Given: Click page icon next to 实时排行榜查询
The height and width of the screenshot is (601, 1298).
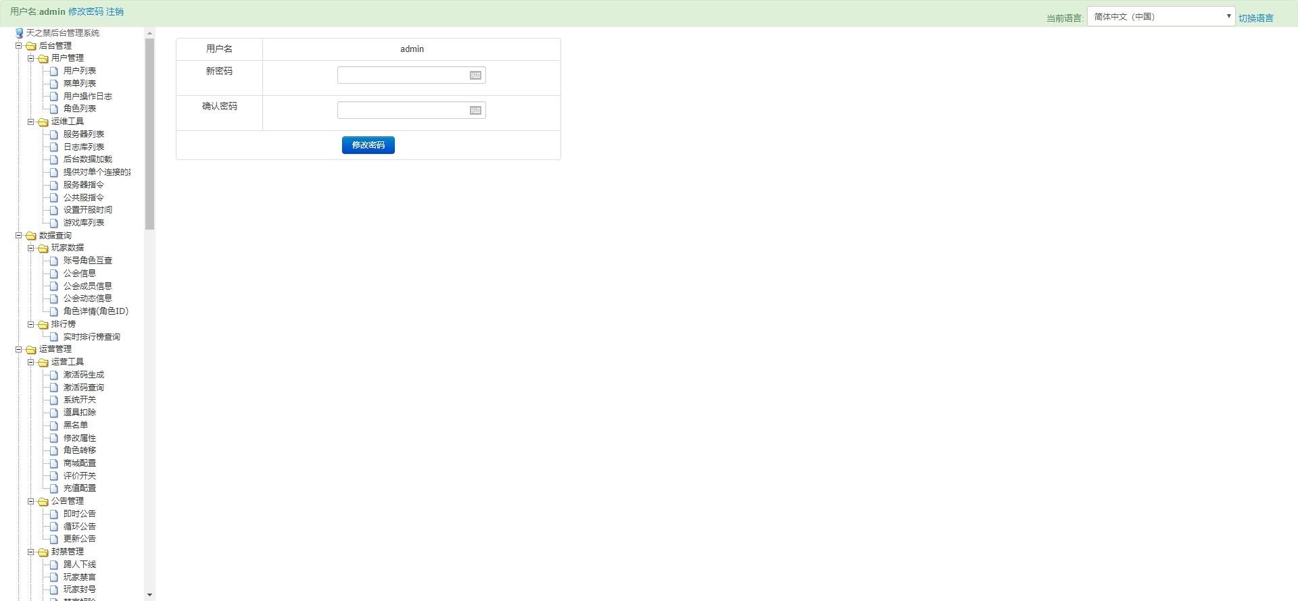Looking at the screenshot, I should click(54, 337).
